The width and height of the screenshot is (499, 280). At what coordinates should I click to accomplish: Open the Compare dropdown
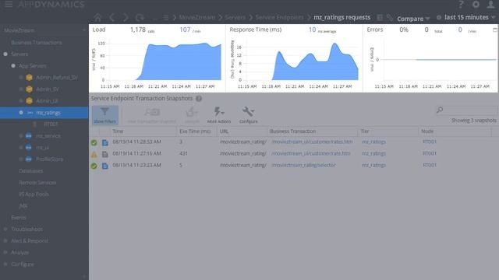tap(413, 19)
